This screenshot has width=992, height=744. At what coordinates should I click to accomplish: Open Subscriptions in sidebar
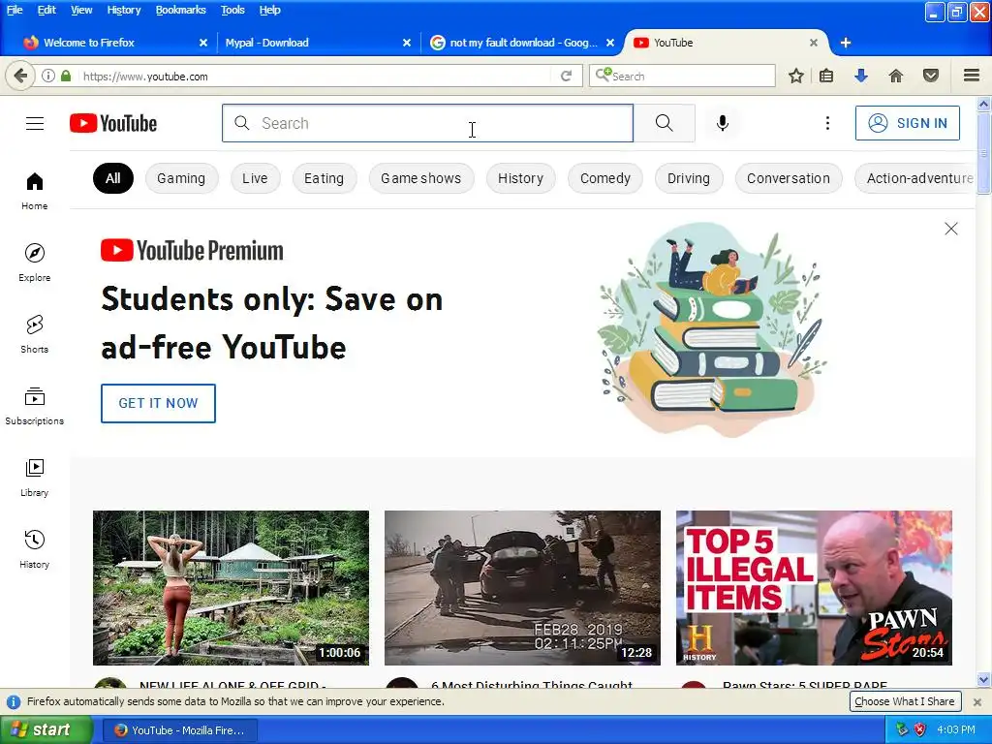(x=35, y=406)
